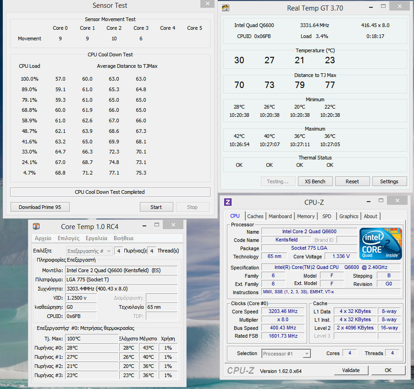414x389 pixels.
Task: Open the Επεξεργαστής # dropdown in Core Temp
Action: (x=89, y=251)
